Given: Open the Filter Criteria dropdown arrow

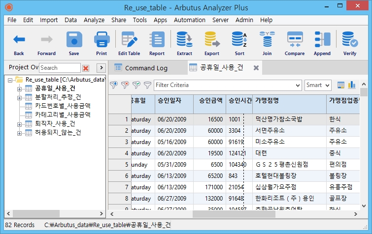Looking at the screenshot, I should pyautogui.click(x=298, y=85).
